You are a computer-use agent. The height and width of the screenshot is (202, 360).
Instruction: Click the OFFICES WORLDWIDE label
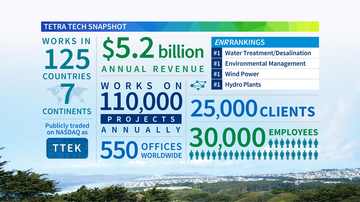click(x=161, y=151)
